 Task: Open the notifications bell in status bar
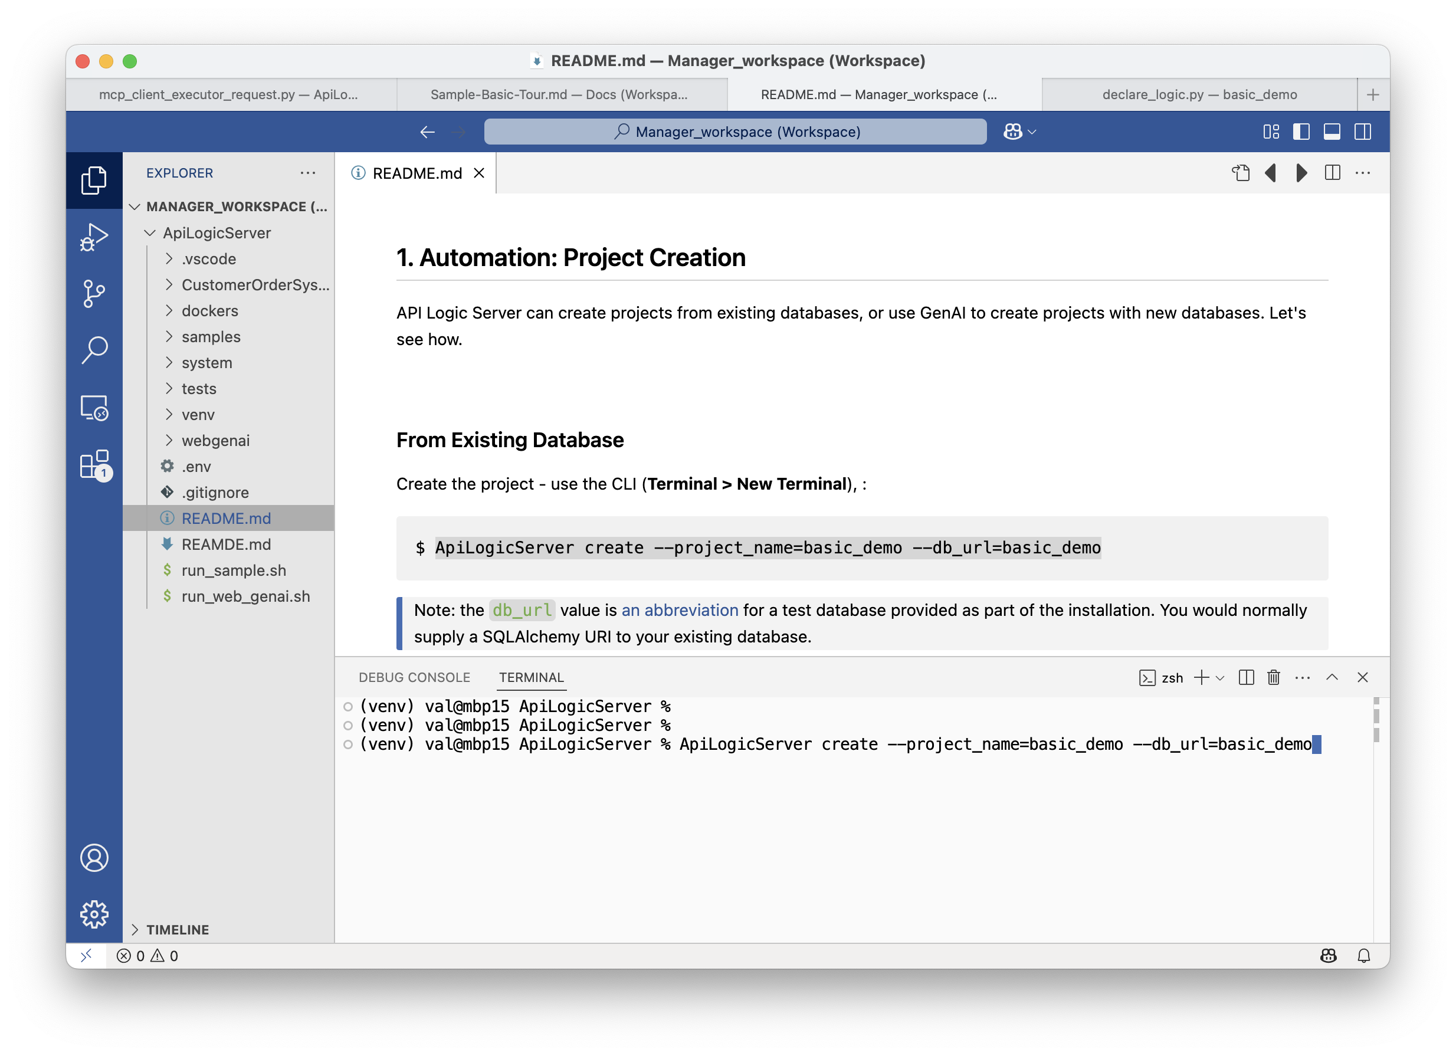pos(1363,955)
